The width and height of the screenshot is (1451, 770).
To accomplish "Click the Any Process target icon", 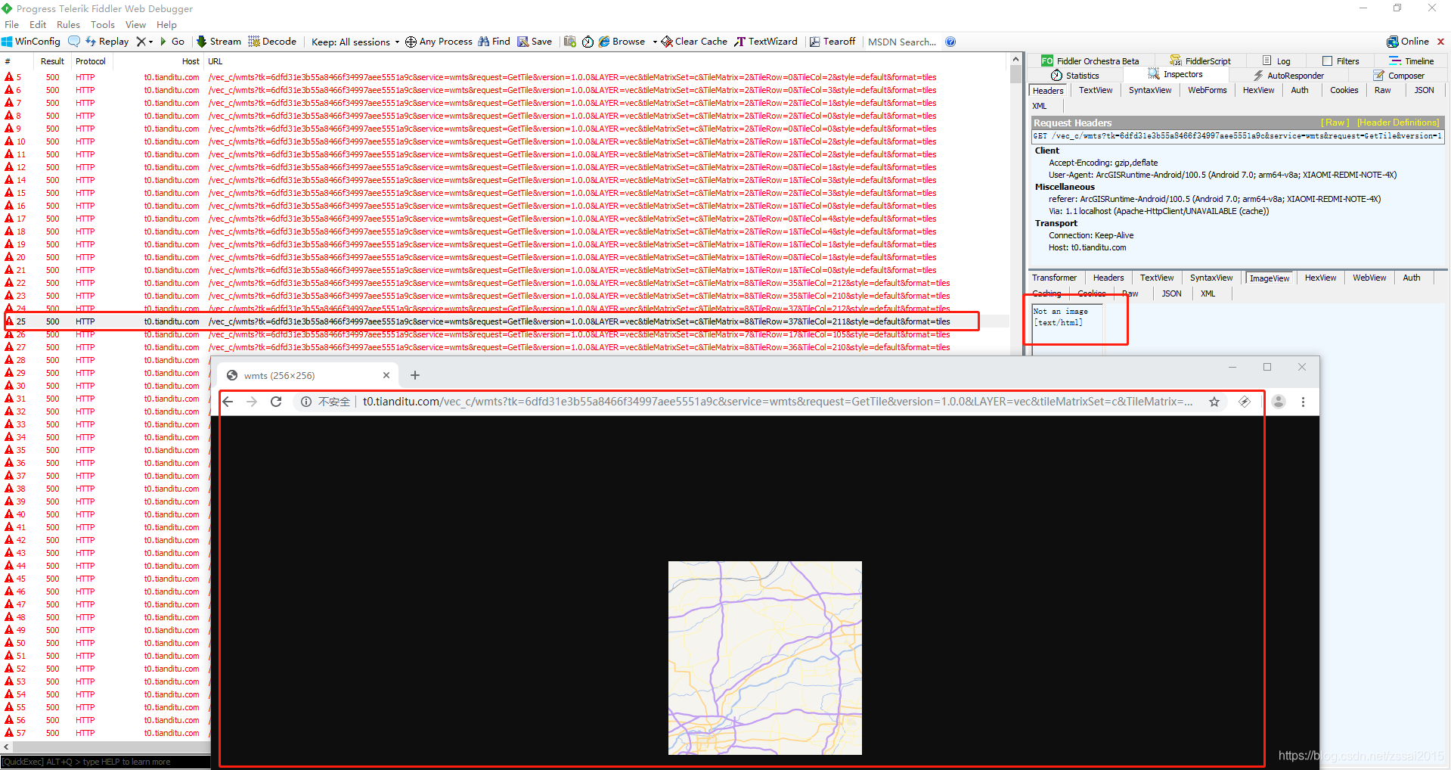I will 411,42.
